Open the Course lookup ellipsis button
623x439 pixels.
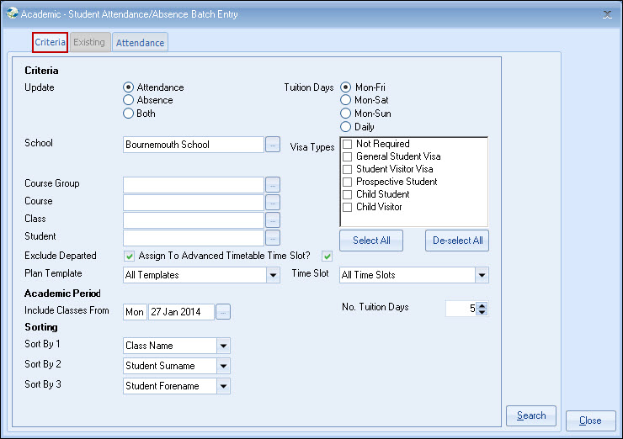coord(273,203)
